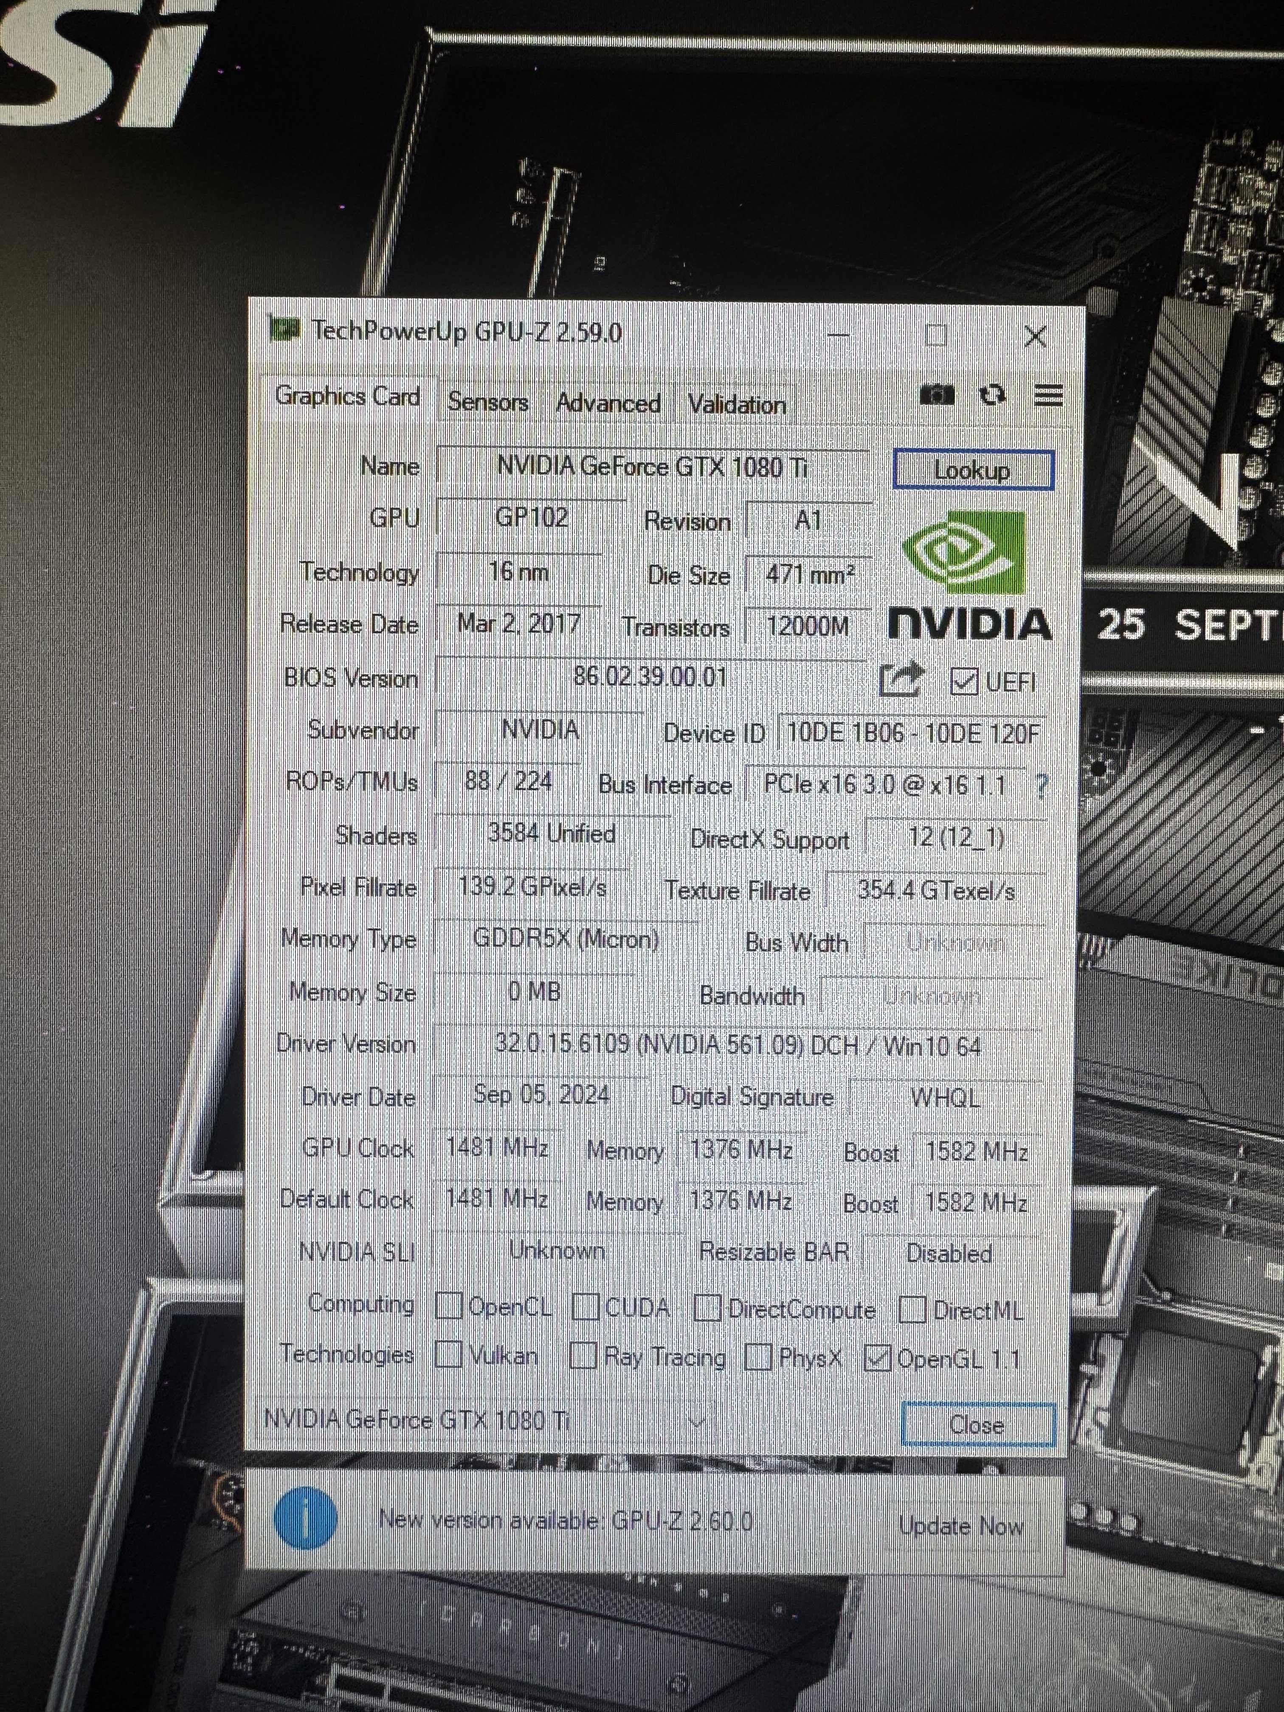Click the BIOS export share icon
Image resolution: width=1284 pixels, height=1712 pixels.
pyautogui.click(x=901, y=679)
